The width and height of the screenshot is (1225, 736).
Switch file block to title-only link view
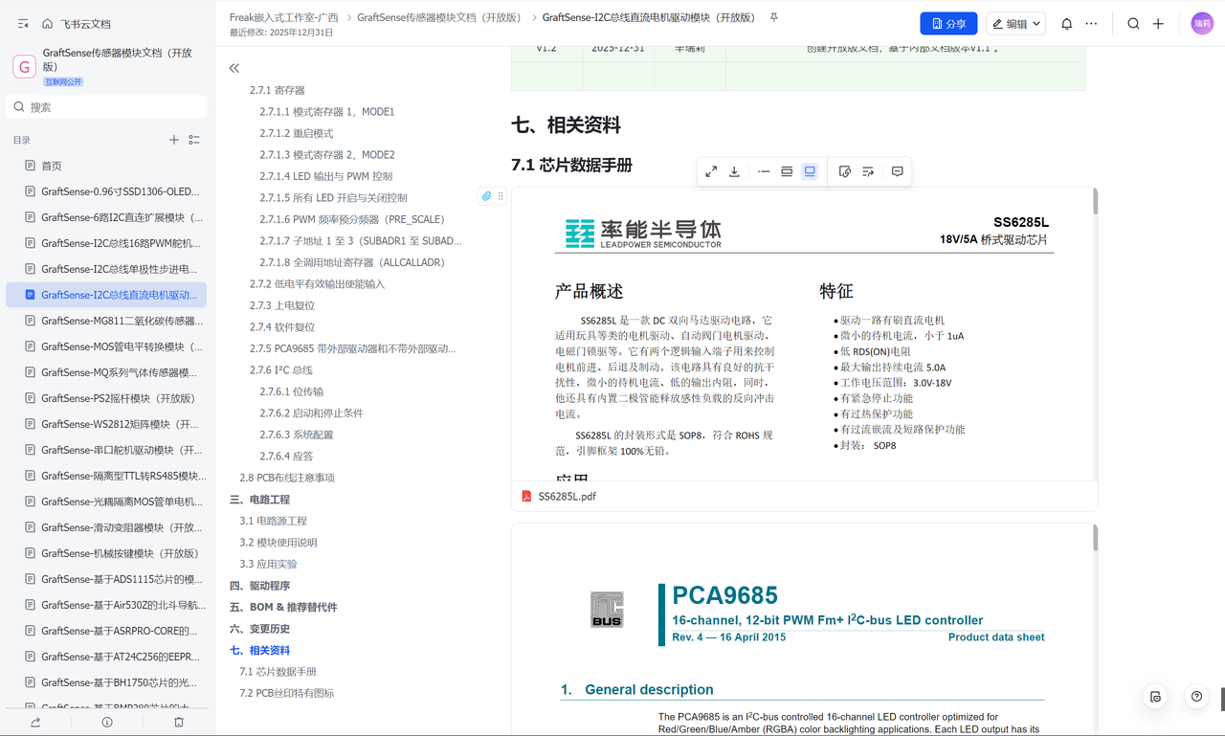[764, 171]
